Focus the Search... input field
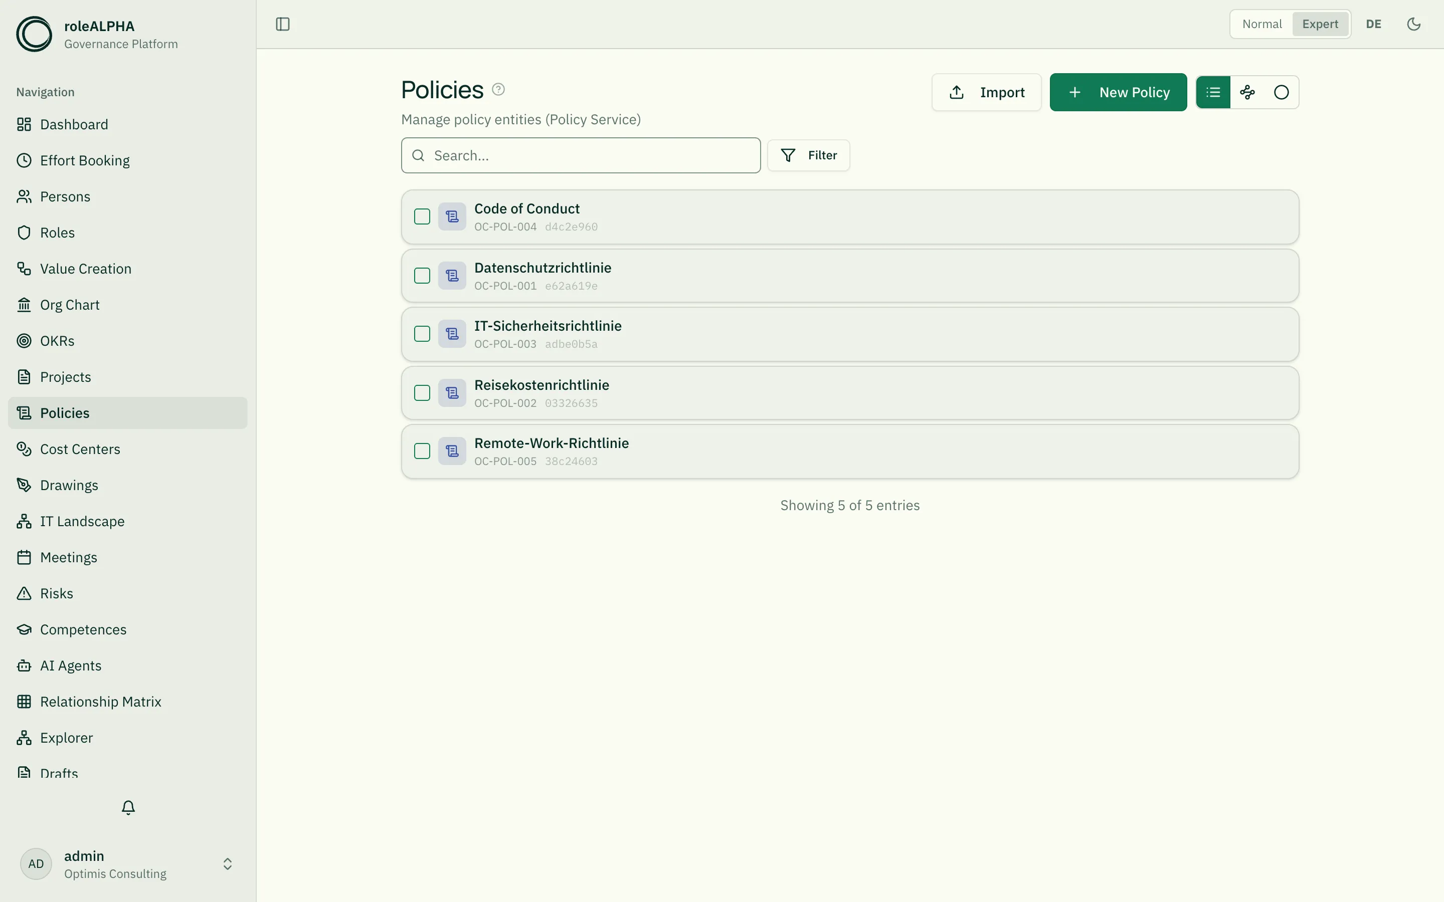Viewport: 1444px width, 902px height. (x=581, y=156)
